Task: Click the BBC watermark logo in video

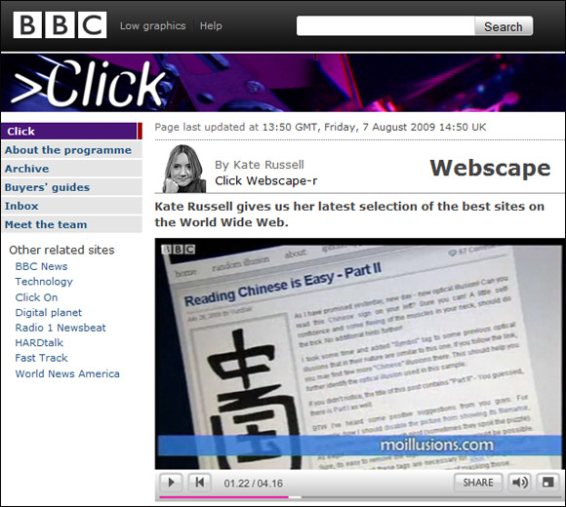Action: [179, 250]
